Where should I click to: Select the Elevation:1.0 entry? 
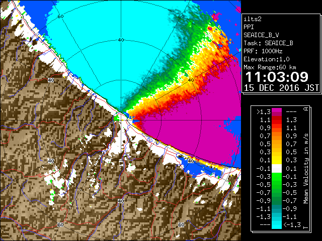[x=267, y=59]
